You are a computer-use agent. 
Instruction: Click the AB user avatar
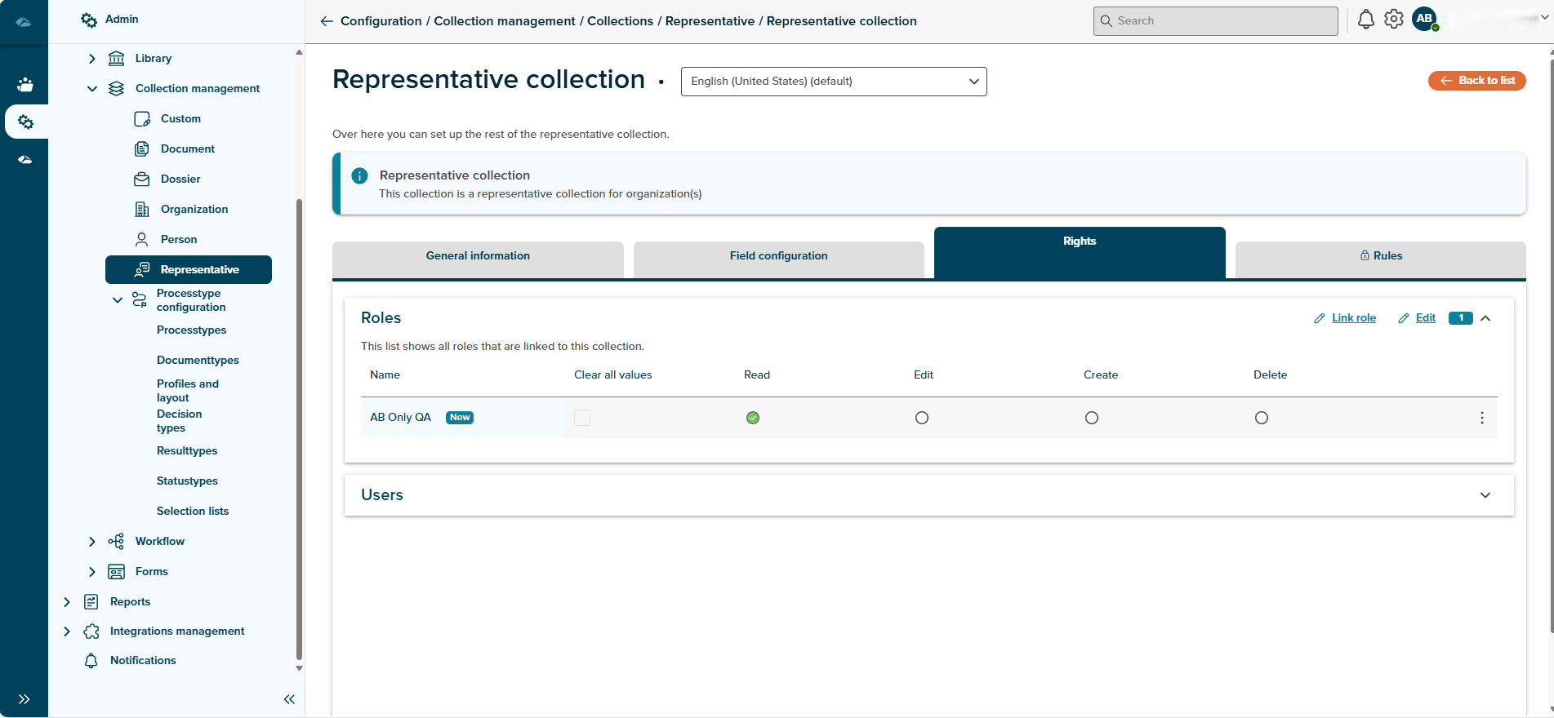coord(1425,19)
